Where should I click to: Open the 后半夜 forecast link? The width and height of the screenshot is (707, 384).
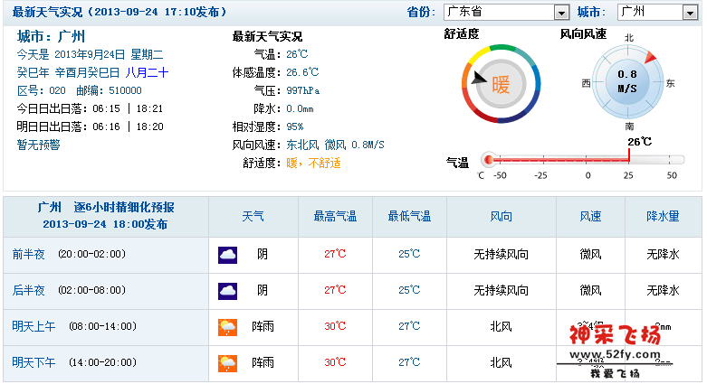click(28, 290)
